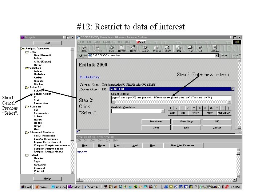Insert the minus operator in SELECT dialog
The image size is (262, 196).
[x=176, y=108]
